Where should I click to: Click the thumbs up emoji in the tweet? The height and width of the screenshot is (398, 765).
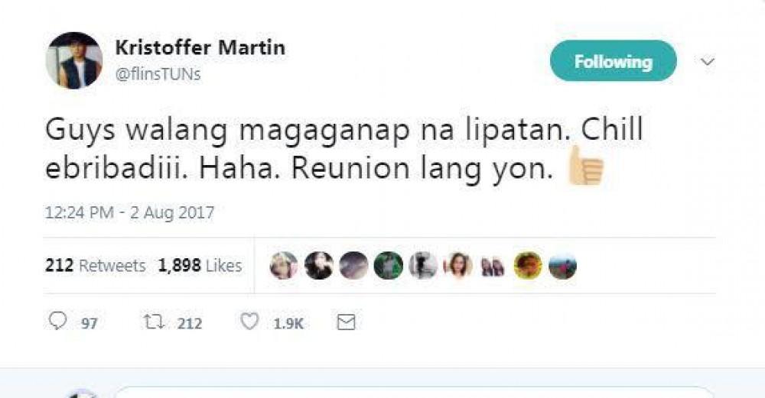pos(585,165)
